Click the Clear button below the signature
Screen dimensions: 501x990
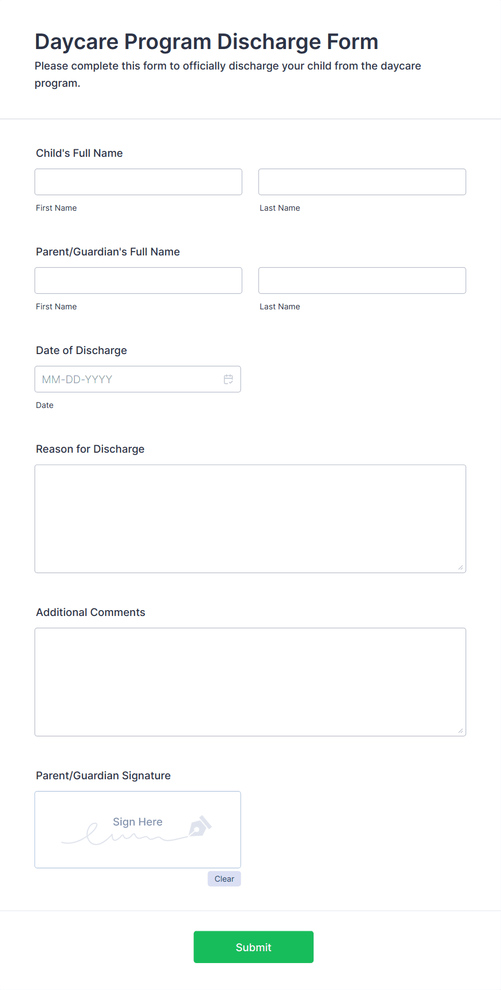[x=224, y=878]
